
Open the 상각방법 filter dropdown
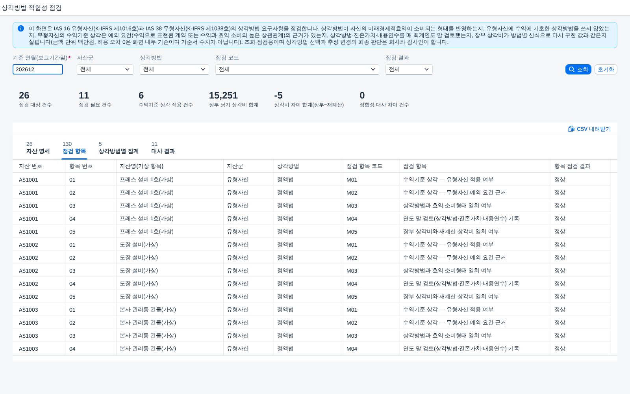pyautogui.click(x=174, y=69)
